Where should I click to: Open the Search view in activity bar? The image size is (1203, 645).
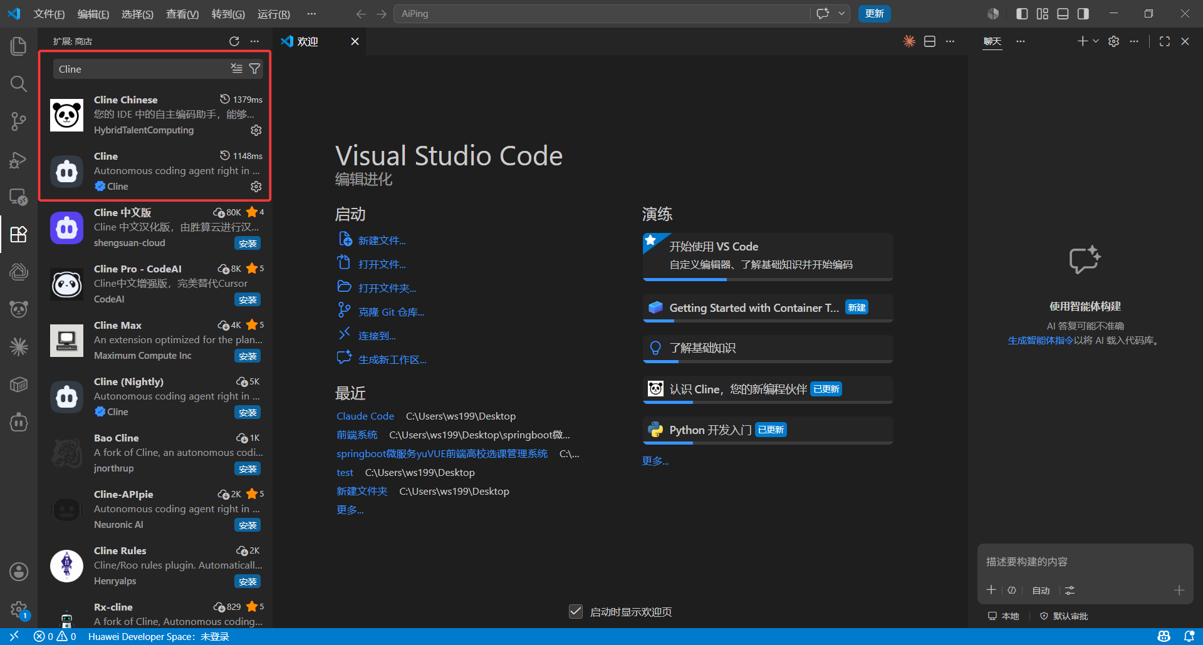pos(19,83)
